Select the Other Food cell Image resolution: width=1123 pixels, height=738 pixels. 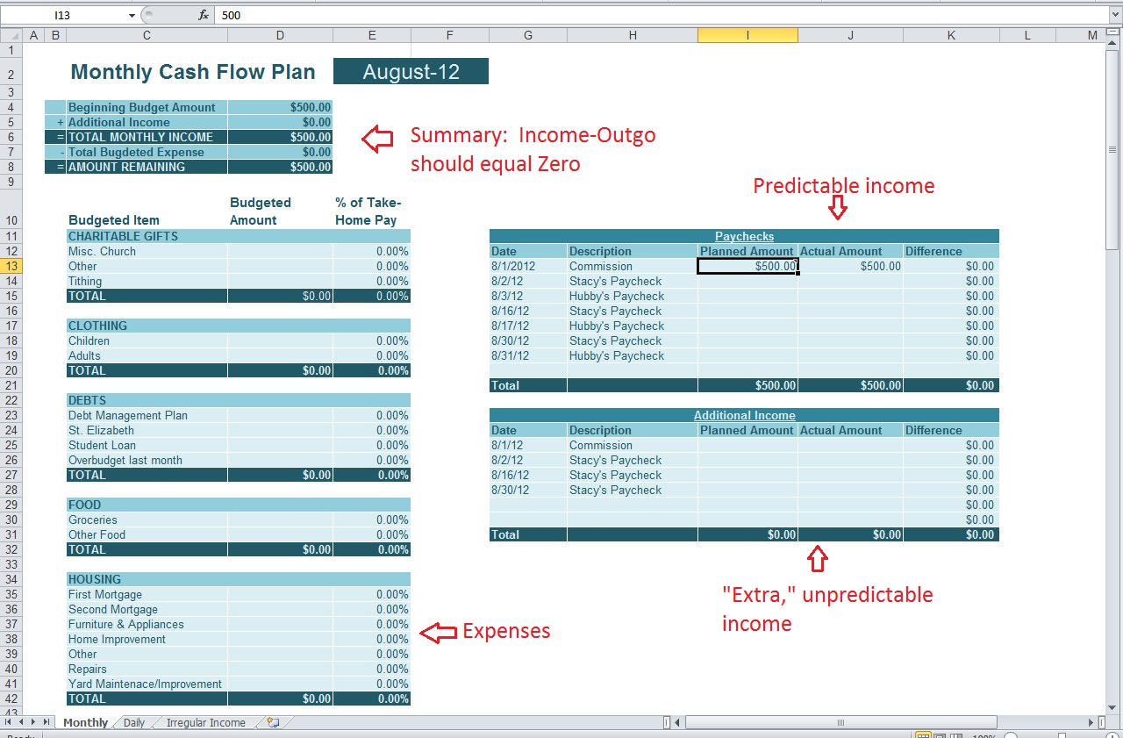(x=147, y=534)
